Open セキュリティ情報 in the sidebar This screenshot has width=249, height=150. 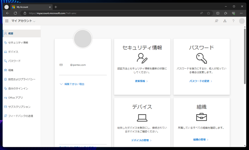[x=22, y=42]
